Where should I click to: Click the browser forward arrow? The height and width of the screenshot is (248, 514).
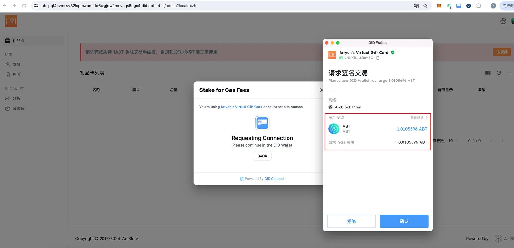coord(14,6)
